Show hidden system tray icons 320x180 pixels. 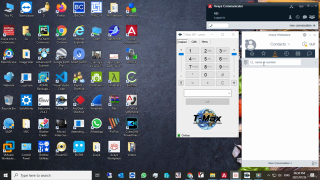[x=268, y=175]
